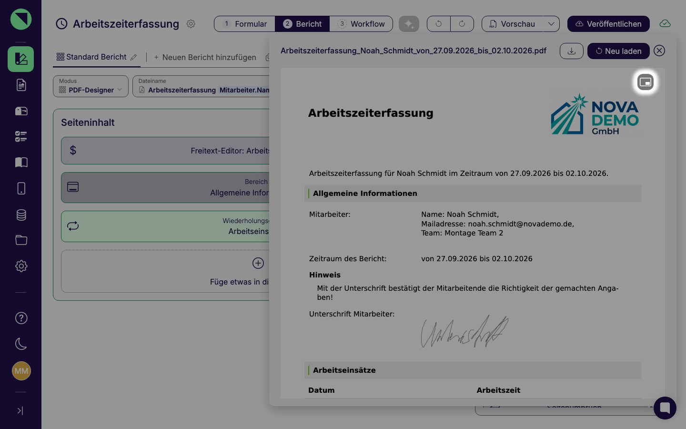Switch to the Formular tab

(245, 24)
